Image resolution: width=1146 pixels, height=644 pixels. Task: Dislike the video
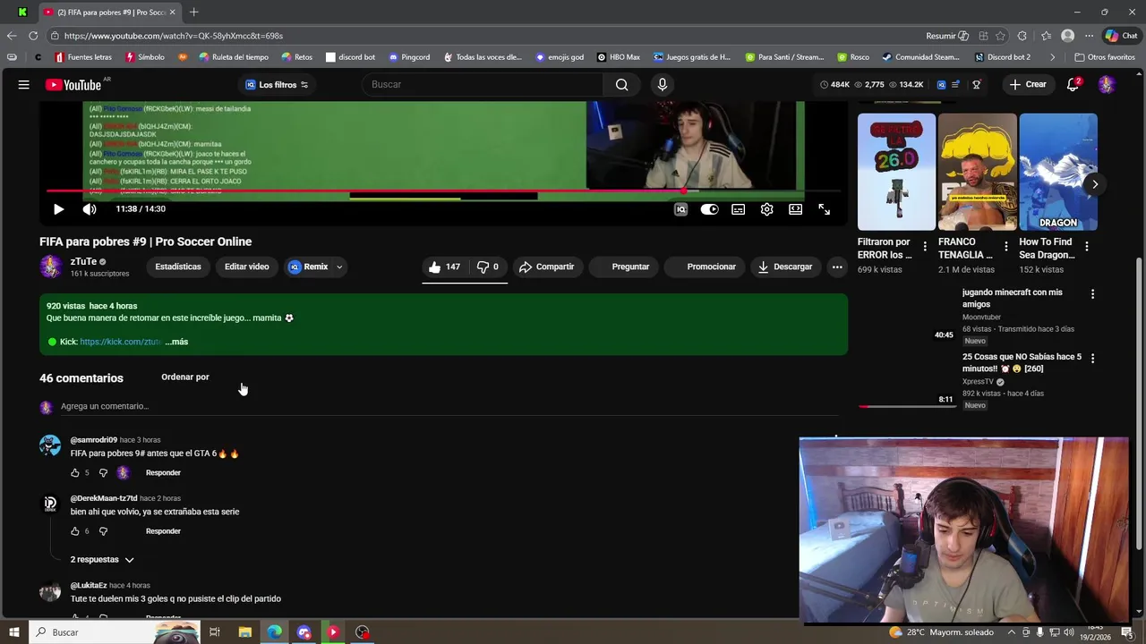pyautogui.click(x=488, y=267)
